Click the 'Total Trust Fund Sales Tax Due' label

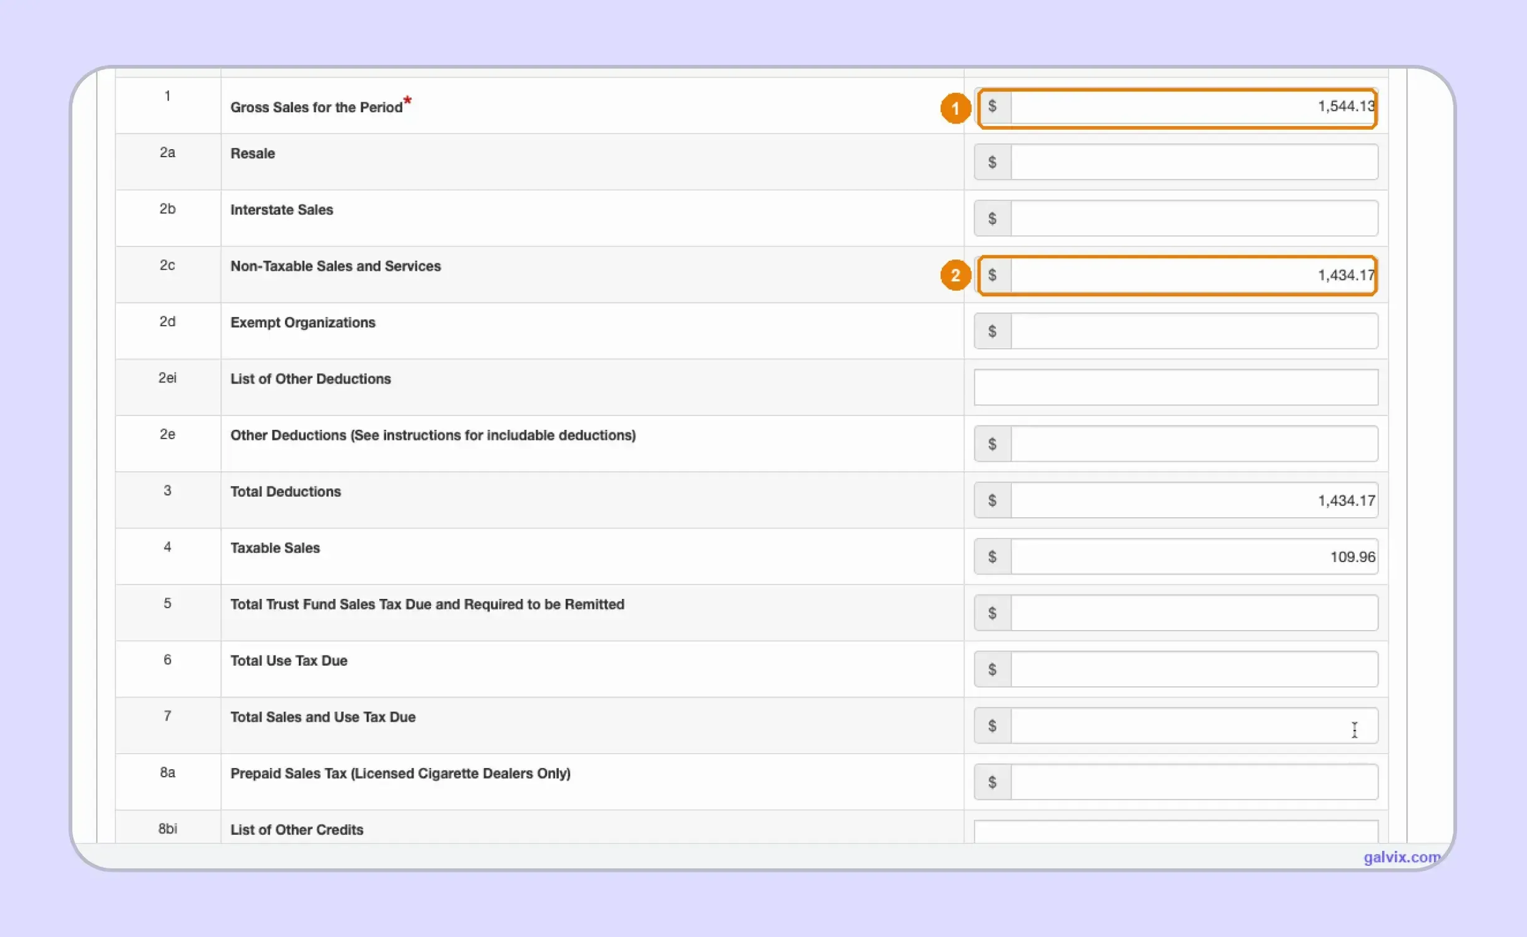[x=427, y=604]
